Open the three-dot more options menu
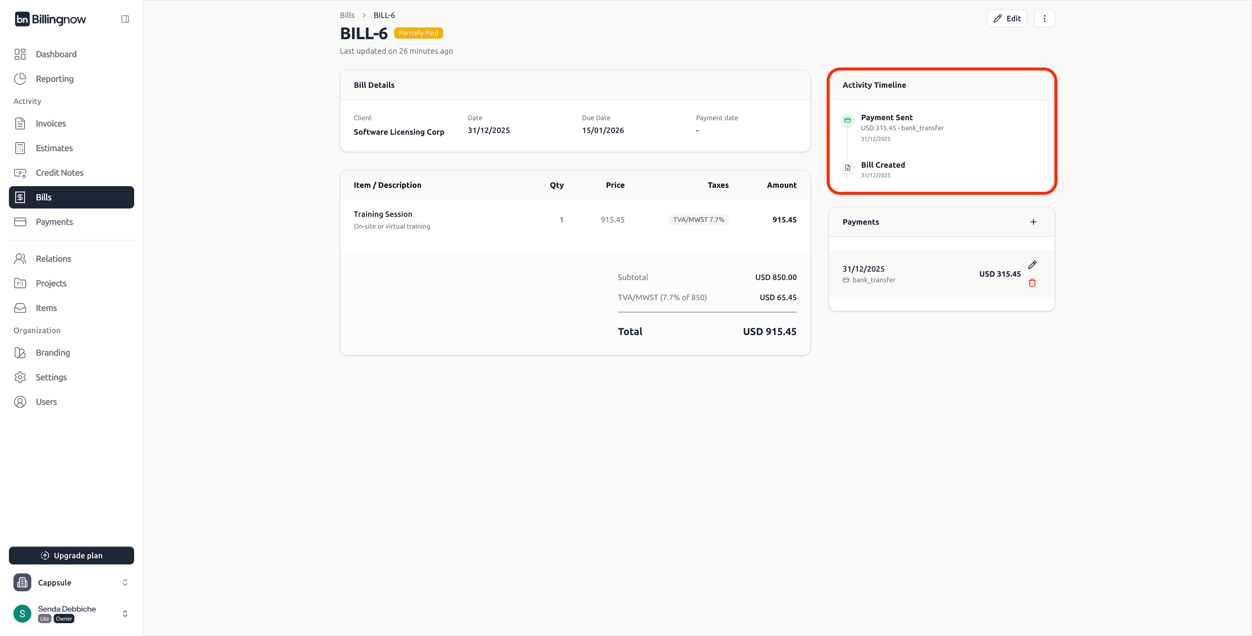 1044,19
